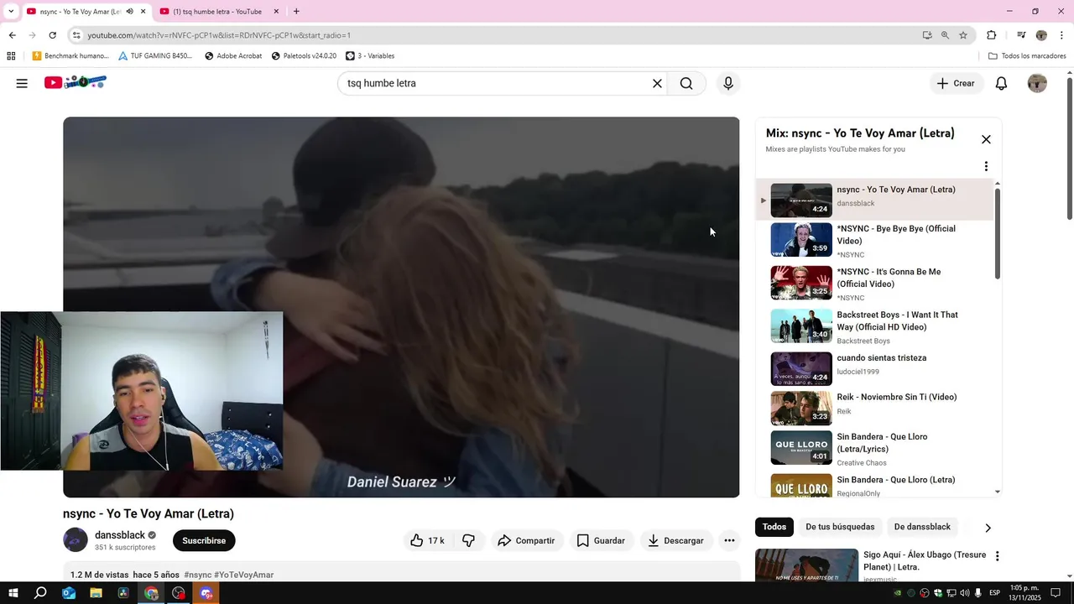The width and height of the screenshot is (1074, 604).
Task: Open account avatar menu on YouTube
Action: tap(1037, 83)
